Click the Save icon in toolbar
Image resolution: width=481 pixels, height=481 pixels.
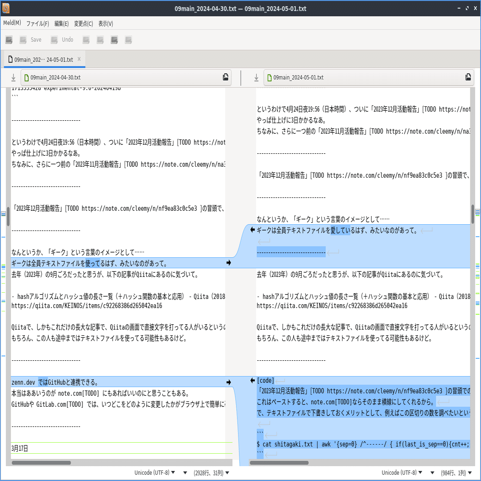[x=23, y=40]
